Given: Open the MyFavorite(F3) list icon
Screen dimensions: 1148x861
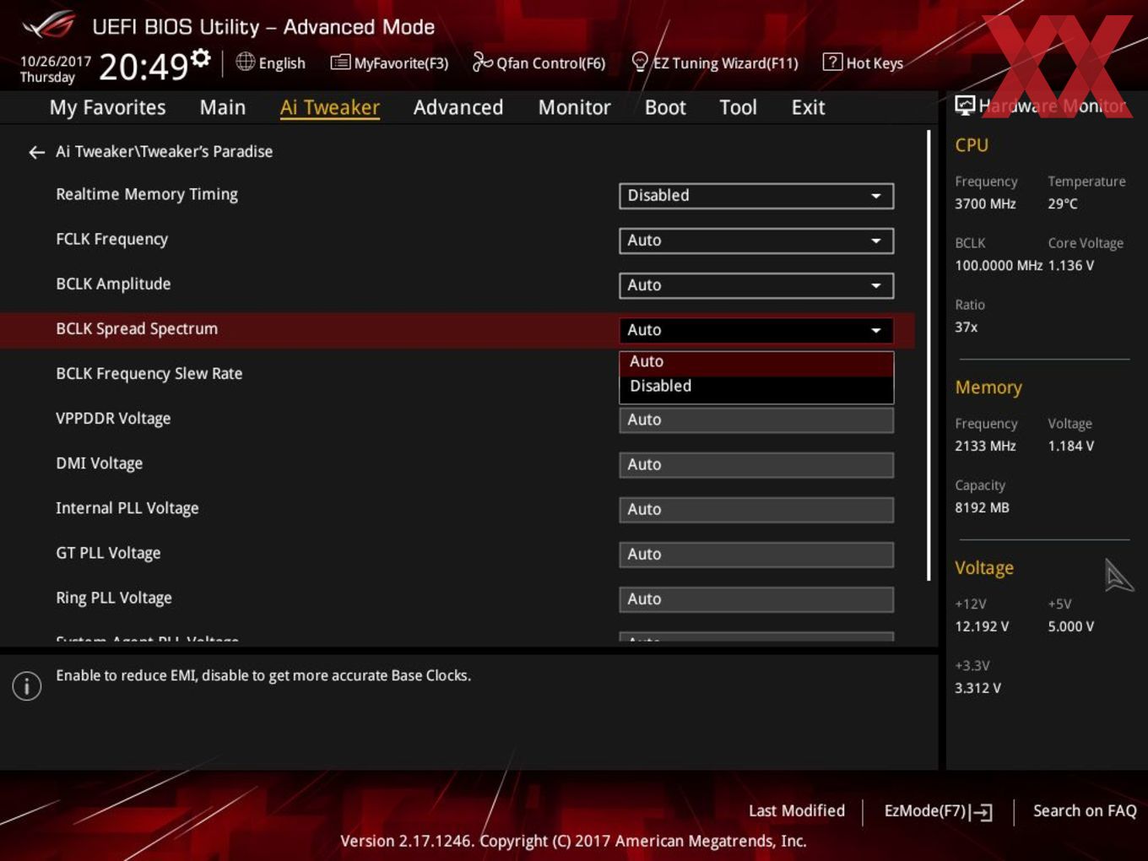Looking at the screenshot, I should 339,62.
